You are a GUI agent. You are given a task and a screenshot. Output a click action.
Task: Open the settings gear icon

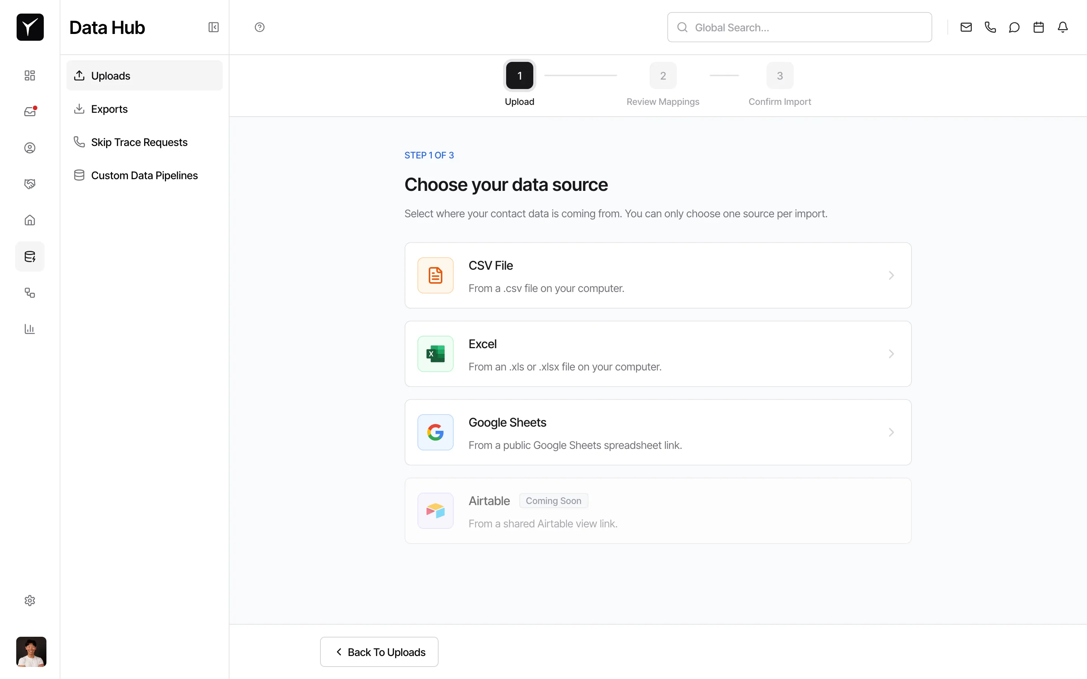coord(30,601)
